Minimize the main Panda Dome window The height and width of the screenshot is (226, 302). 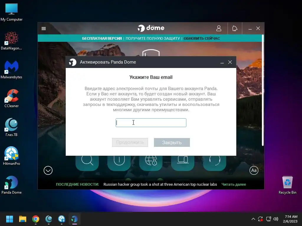click(x=250, y=29)
